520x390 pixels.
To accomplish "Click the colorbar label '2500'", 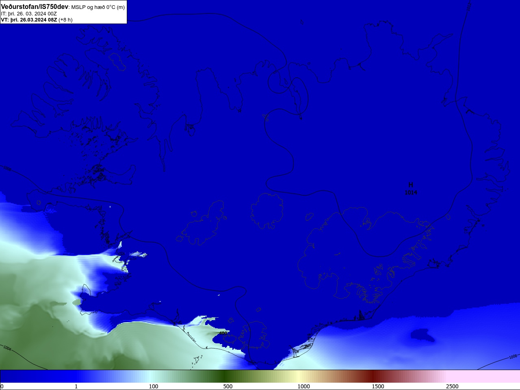I will click(452, 386).
